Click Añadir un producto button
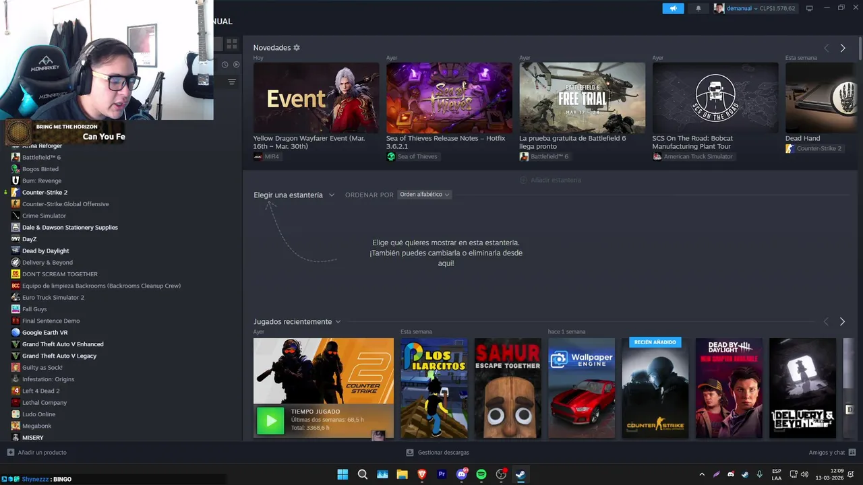863x485 pixels. pyautogui.click(x=37, y=453)
